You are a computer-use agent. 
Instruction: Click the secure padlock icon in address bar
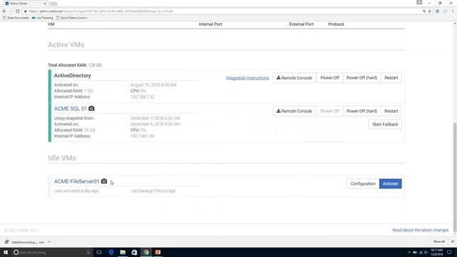coord(25,11)
